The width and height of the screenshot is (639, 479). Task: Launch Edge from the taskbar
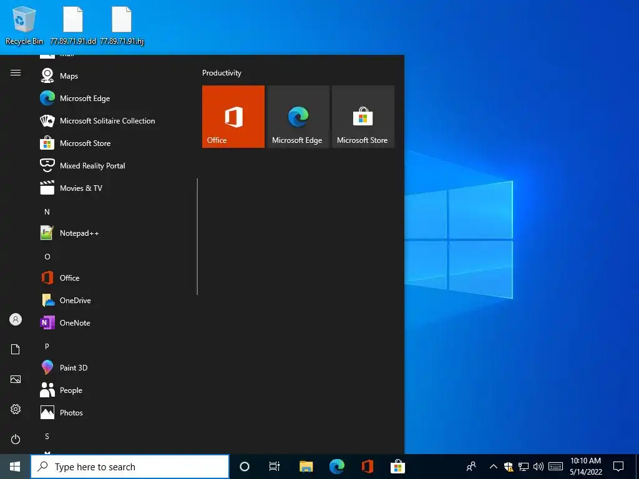pyautogui.click(x=336, y=467)
